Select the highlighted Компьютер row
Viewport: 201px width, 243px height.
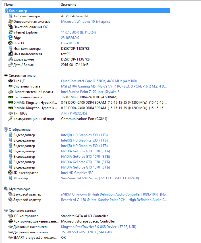point(89,11)
